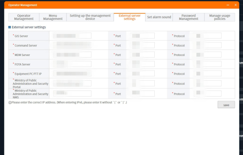The image size is (243, 155).
Task: Switch to Manage usage policies tab
Action: pyautogui.click(x=220, y=17)
